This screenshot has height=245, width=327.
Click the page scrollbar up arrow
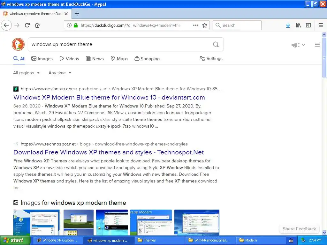coord(324,34)
